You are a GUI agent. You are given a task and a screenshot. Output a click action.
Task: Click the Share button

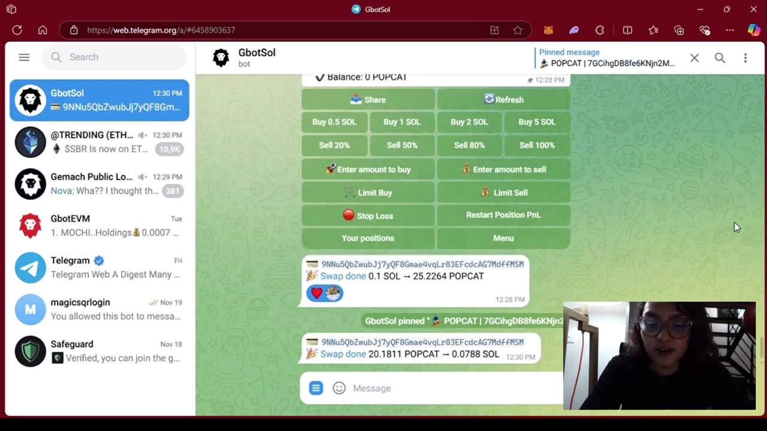pos(368,99)
